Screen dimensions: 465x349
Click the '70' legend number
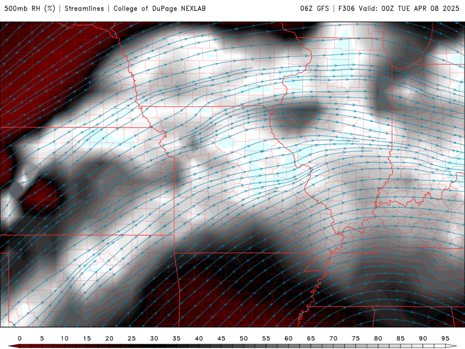point(333,339)
